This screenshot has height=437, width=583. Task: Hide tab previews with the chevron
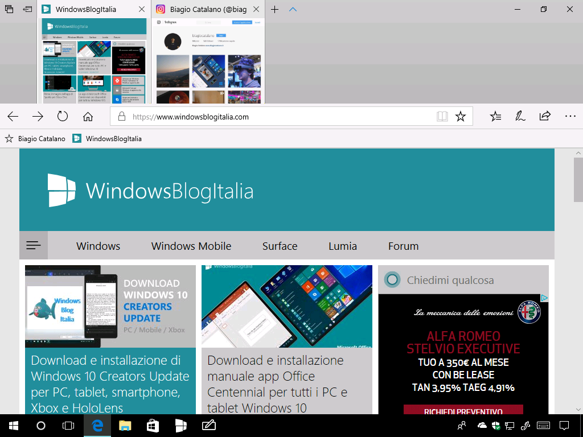click(x=293, y=9)
